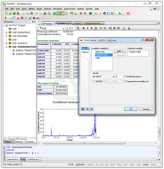The width and height of the screenshot is (164, 169).
Task: Open the Analyze menu
Action: click(x=48, y=9)
